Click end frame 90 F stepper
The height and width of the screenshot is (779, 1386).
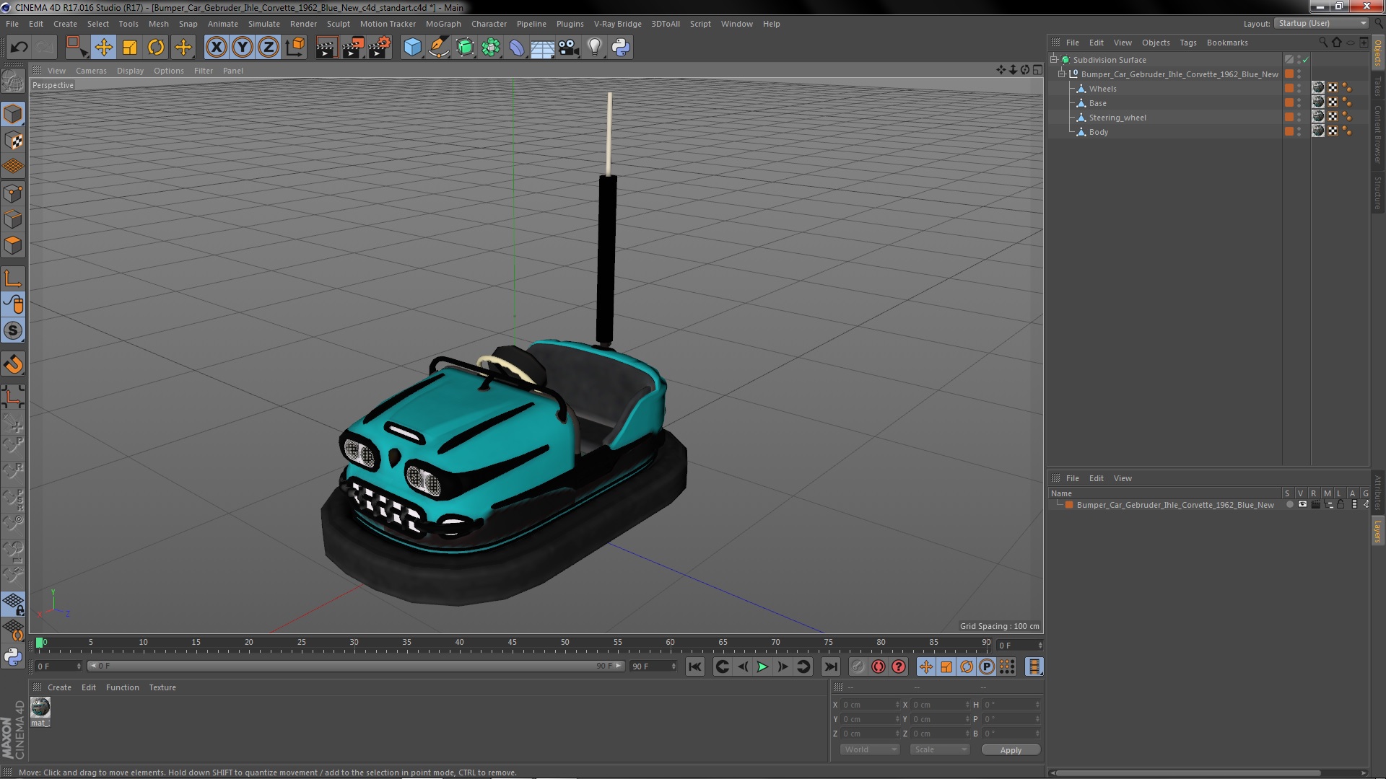pyautogui.click(x=674, y=666)
